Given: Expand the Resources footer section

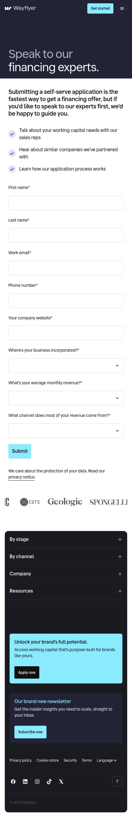Looking at the screenshot, I should pyautogui.click(x=66, y=591).
